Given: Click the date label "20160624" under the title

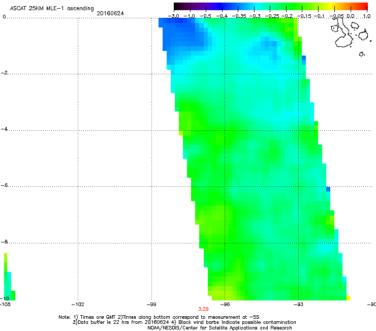Looking at the screenshot, I should (110, 13).
